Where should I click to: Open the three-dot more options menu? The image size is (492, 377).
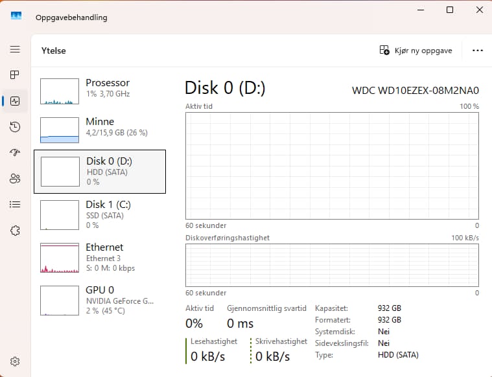click(478, 51)
